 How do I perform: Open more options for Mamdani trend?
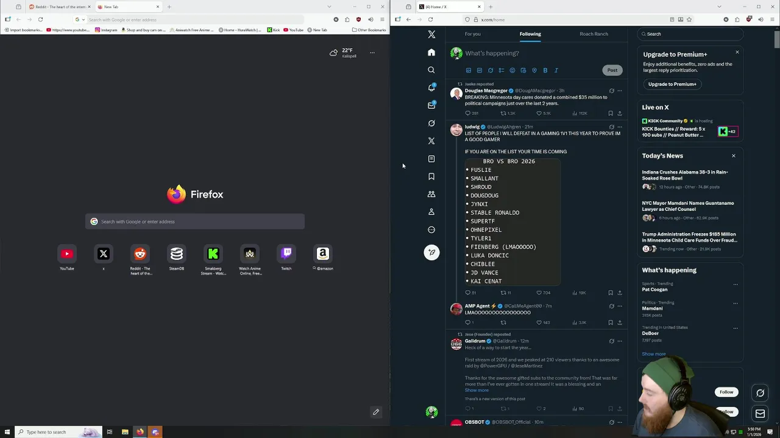click(x=736, y=303)
